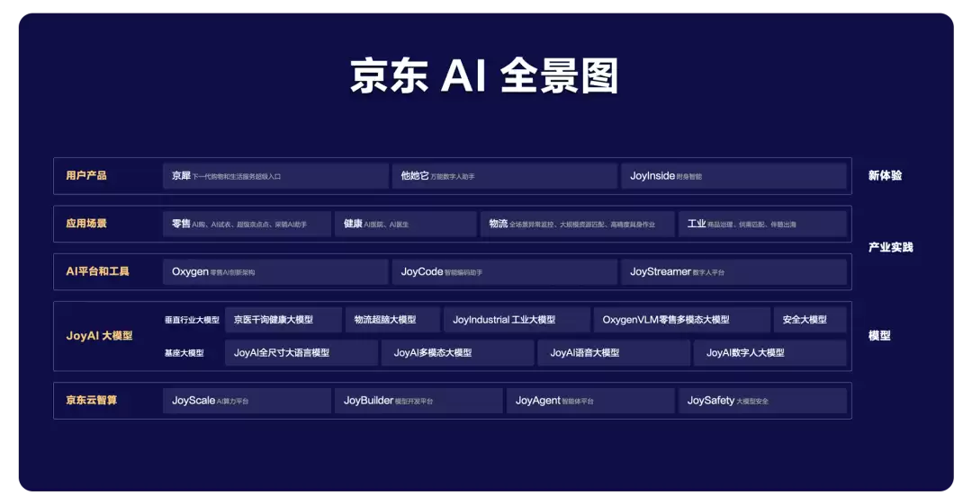Open the 京犀 shopping entry card
This screenshot has width=972, height=504.
[x=276, y=176]
